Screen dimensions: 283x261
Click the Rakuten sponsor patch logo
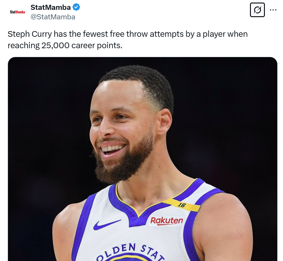(x=166, y=221)
